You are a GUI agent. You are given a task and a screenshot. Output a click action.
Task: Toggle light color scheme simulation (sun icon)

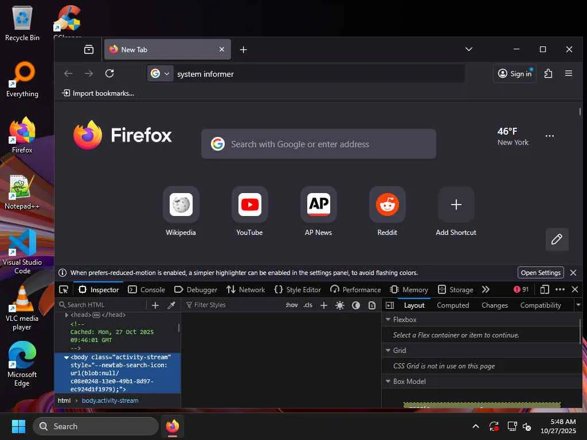click(x=340, y=305)
